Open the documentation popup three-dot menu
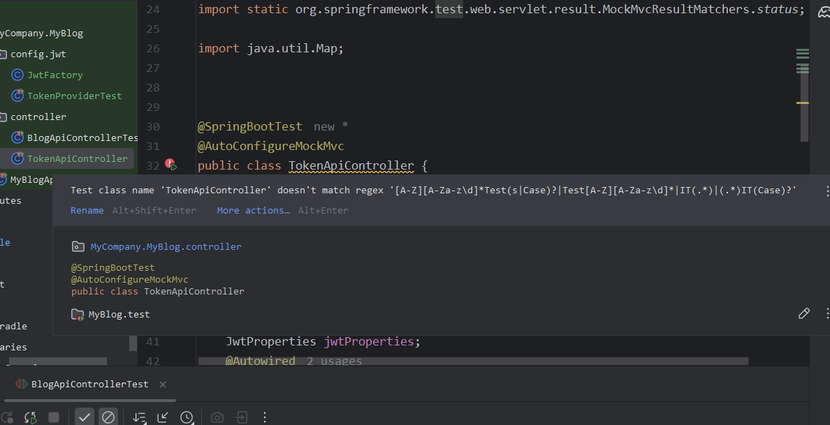The image size is (830, 425). point(827,313)
